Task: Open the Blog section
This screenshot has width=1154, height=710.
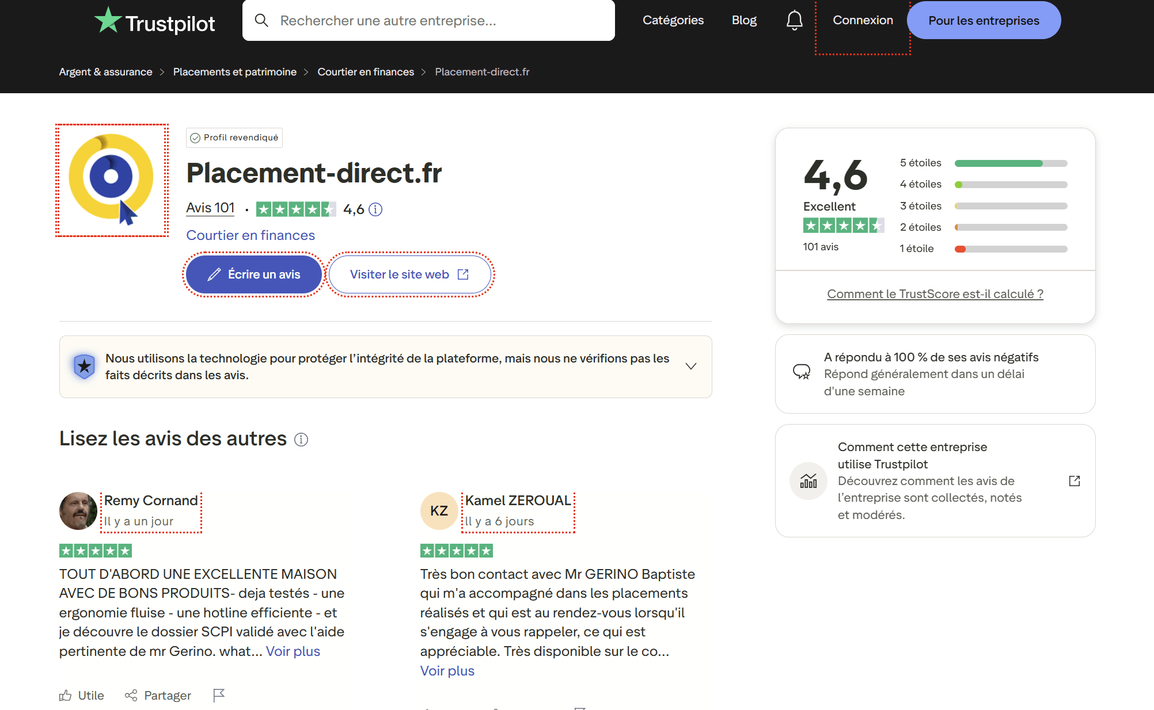Action: [743, 20]
